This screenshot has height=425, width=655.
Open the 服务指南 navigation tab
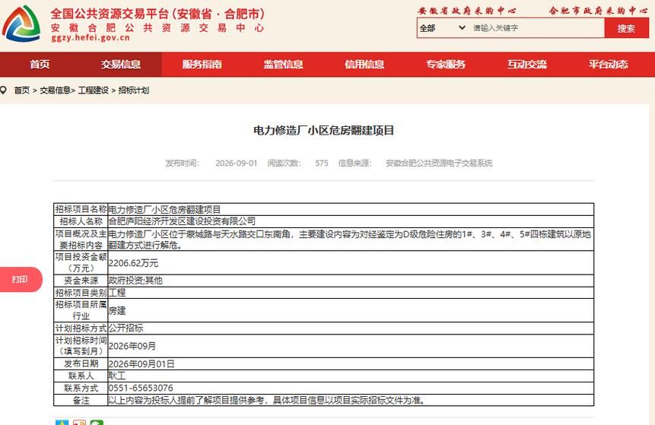pyautogui.click(x=202, y=65)
